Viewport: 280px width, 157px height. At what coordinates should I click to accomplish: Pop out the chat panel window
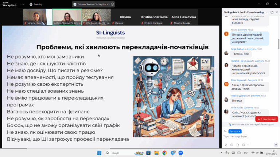[272, 12]
